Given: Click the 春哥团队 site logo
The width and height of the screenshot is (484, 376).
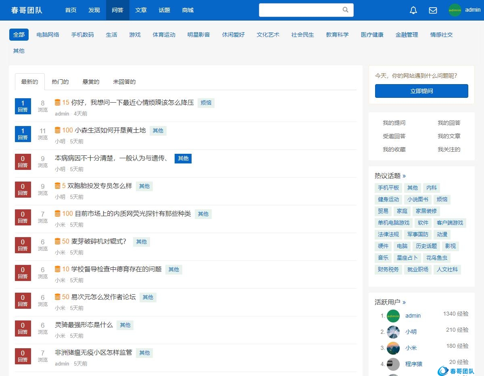Looking at the screenshot, I should point(27,10).
